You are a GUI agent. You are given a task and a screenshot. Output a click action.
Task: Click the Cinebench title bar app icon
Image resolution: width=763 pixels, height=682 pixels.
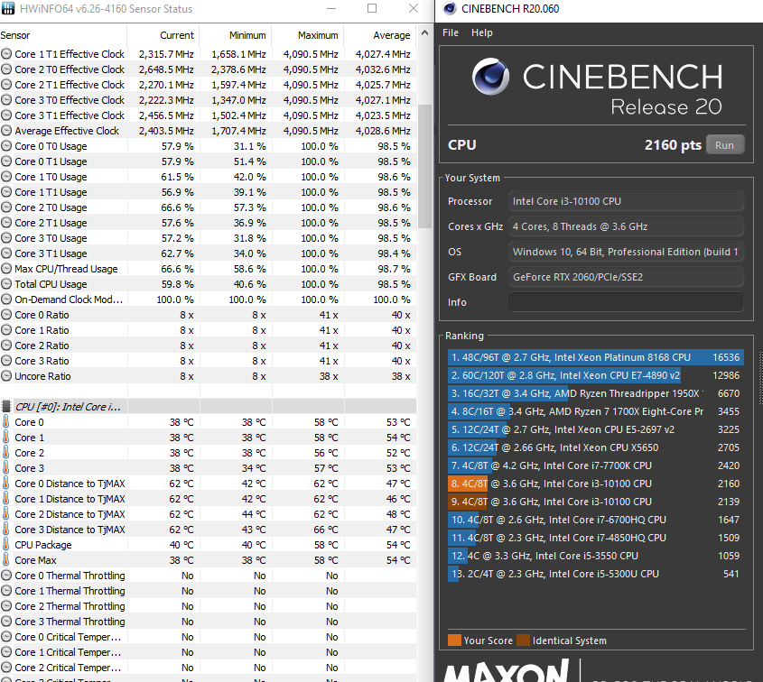(x=447, y=9)
